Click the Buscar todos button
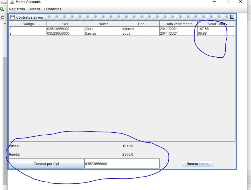The image size is (251, 190). pos(198,164)
